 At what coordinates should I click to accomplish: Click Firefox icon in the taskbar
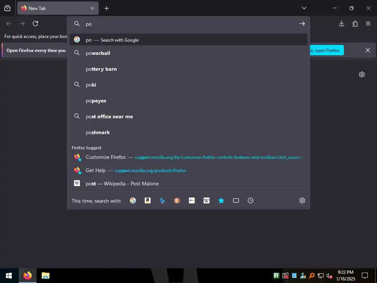pyautogui.click(x=27, y=276)
